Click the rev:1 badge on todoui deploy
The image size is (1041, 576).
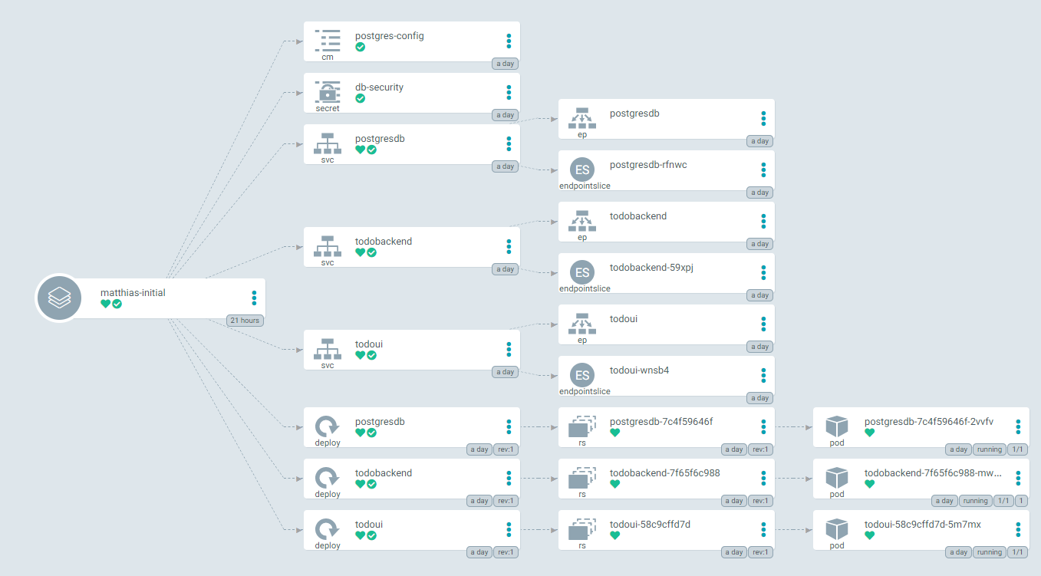[x=506, y=552]
